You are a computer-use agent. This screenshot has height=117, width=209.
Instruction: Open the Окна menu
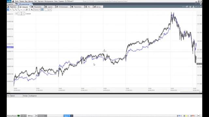point(56,1)
